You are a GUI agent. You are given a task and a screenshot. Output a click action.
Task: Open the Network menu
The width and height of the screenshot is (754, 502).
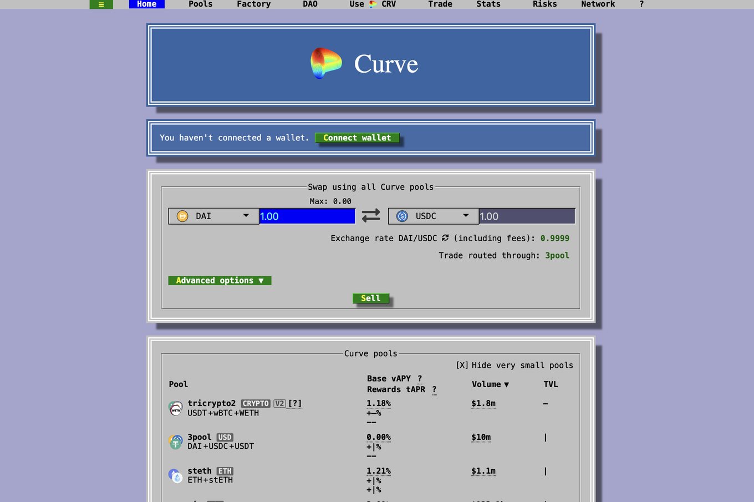pyautogui.click(x=598, y=4)
